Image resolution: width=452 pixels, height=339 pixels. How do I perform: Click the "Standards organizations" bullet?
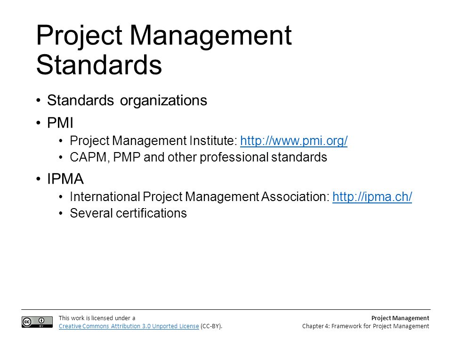pyautogui.click(x=127, y=100)
